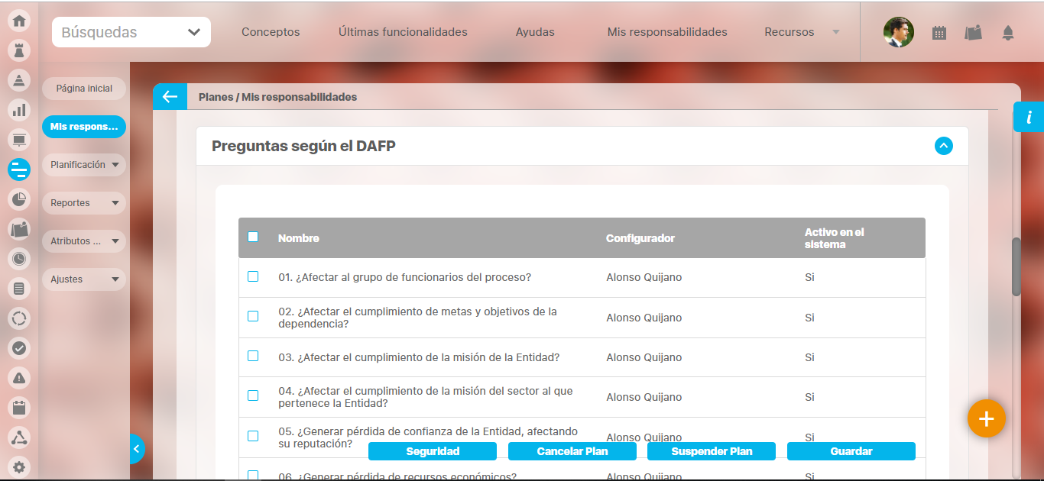Click the vertical scrollbar thumb

pyautogui.click(x=1016, y=266)
